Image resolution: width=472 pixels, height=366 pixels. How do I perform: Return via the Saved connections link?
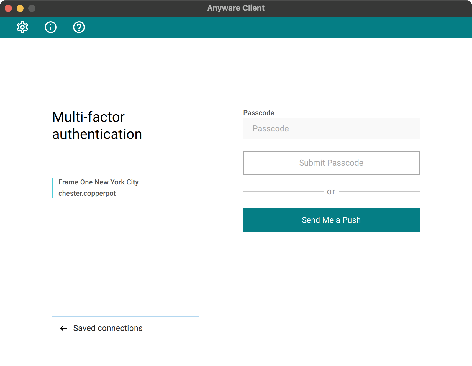coord(107,328)
